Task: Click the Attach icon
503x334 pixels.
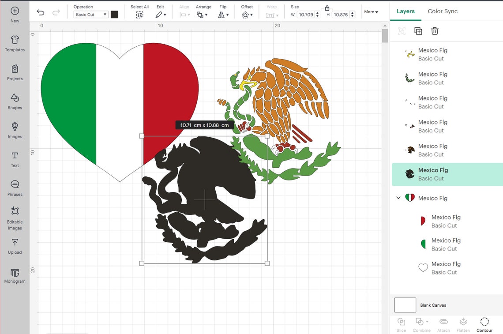Action: [x=443, y=324]
